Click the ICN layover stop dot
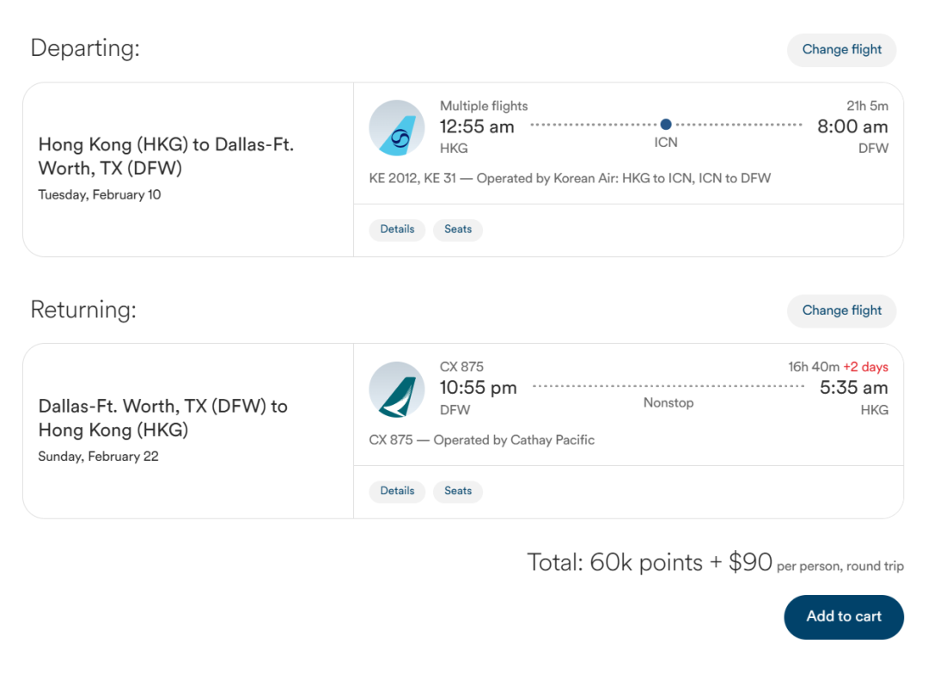 pyautogui.click(x=666, y=125)
